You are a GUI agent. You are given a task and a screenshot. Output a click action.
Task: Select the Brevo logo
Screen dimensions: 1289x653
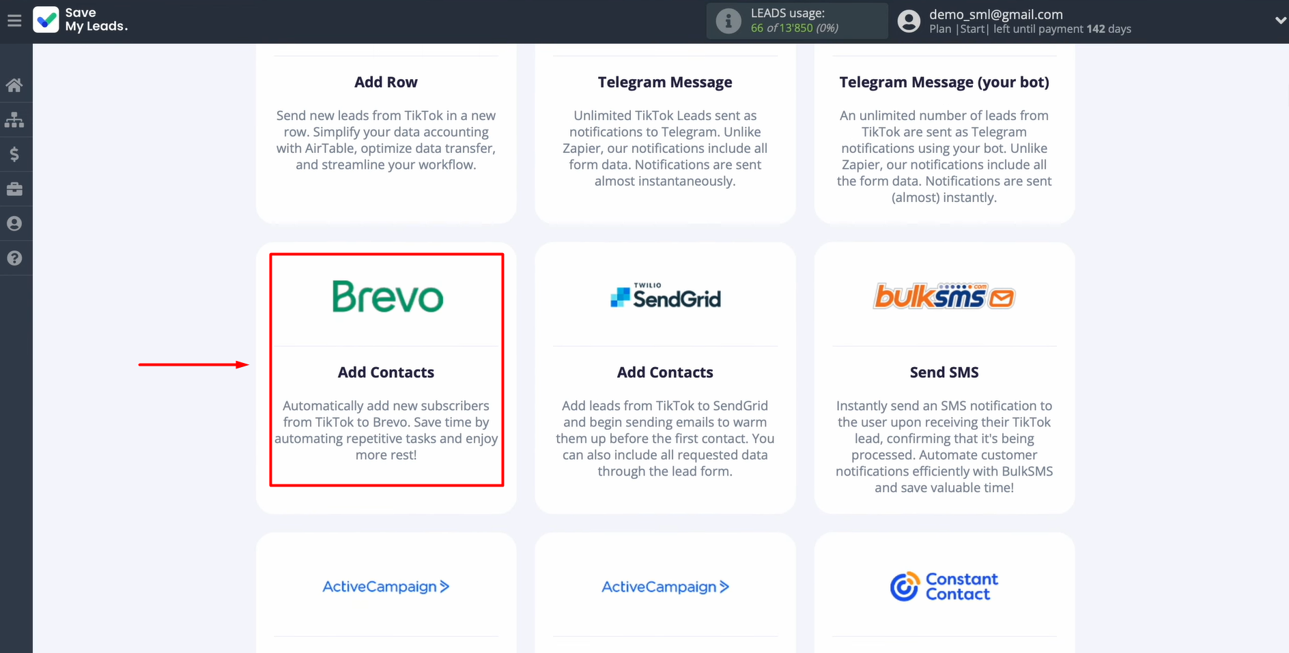[387, 297]
